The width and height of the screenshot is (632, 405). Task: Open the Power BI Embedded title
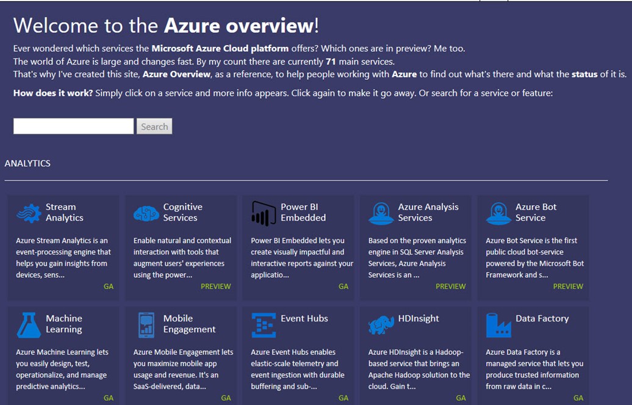tap(303, 213)
